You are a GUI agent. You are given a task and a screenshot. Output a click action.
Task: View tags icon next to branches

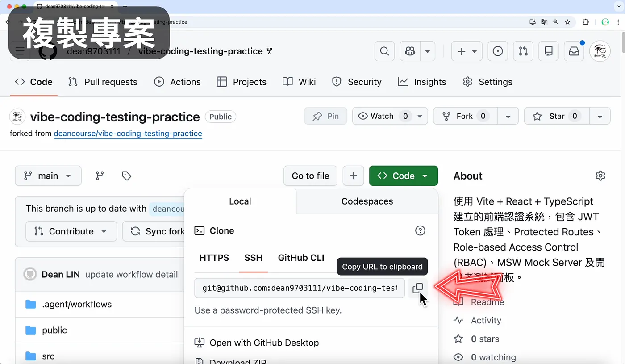click(x=126, y=176)
